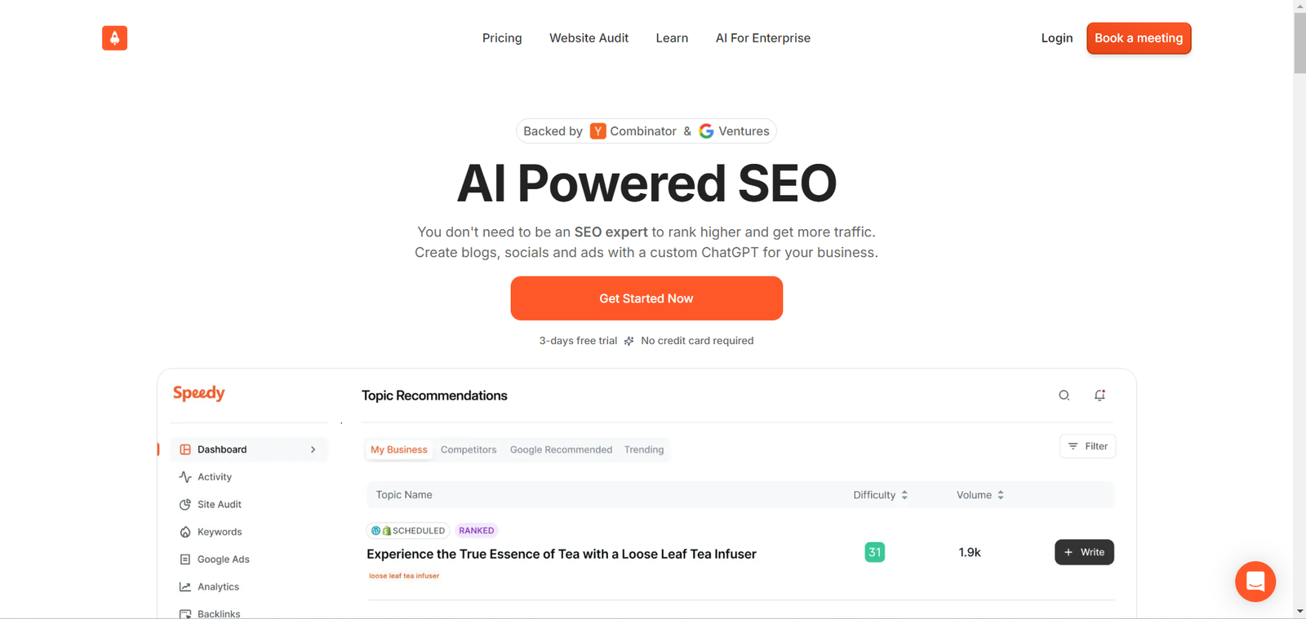
Task: Click the page vertical scrollbar thumb
Action: (1299, 42)
